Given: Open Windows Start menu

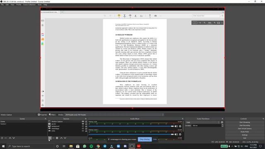Looking at the screenshot, I should click(3, 146).
